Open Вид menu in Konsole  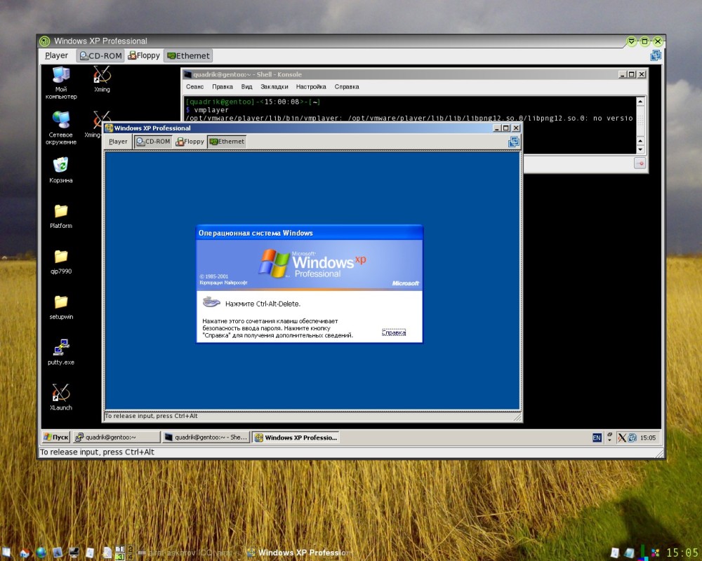pyautogui.click(x=246, y=87)
